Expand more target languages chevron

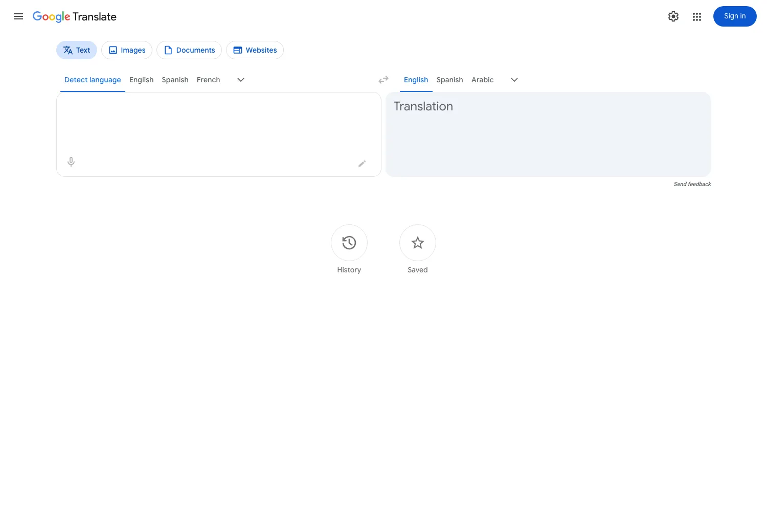[514, 80]
